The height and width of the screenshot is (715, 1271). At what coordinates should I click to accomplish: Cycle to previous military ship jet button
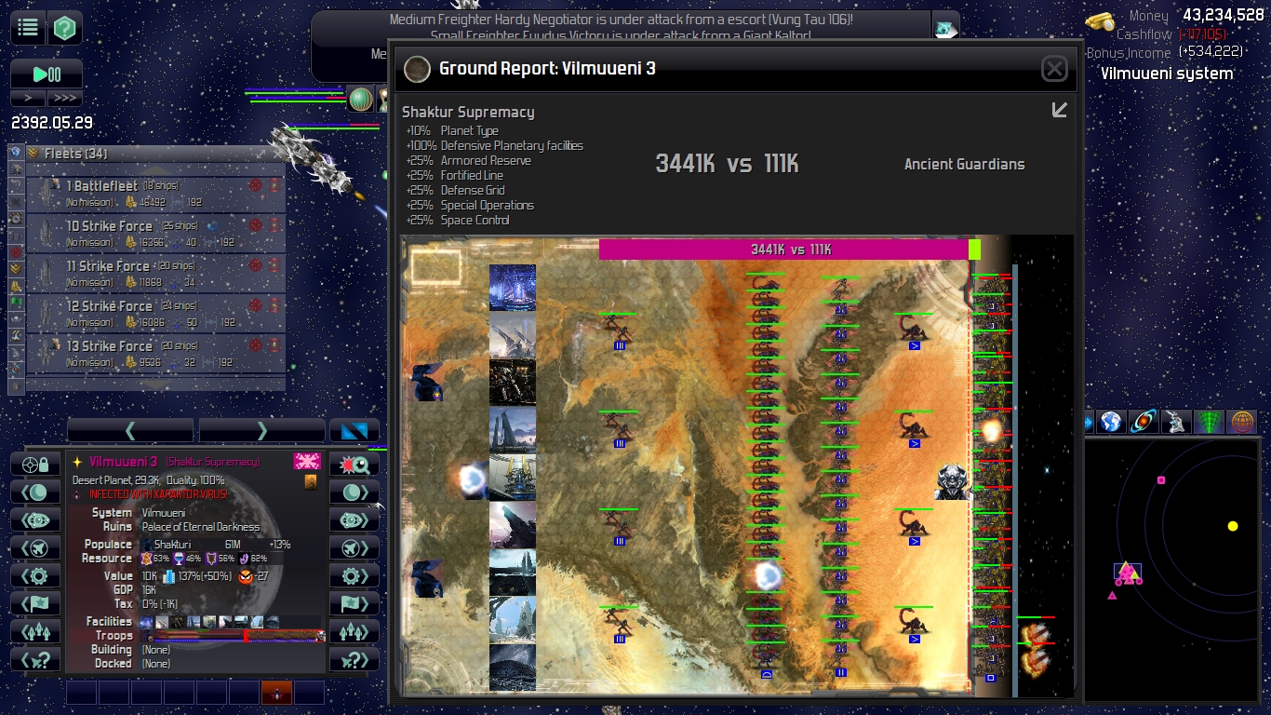click(35, 548)
